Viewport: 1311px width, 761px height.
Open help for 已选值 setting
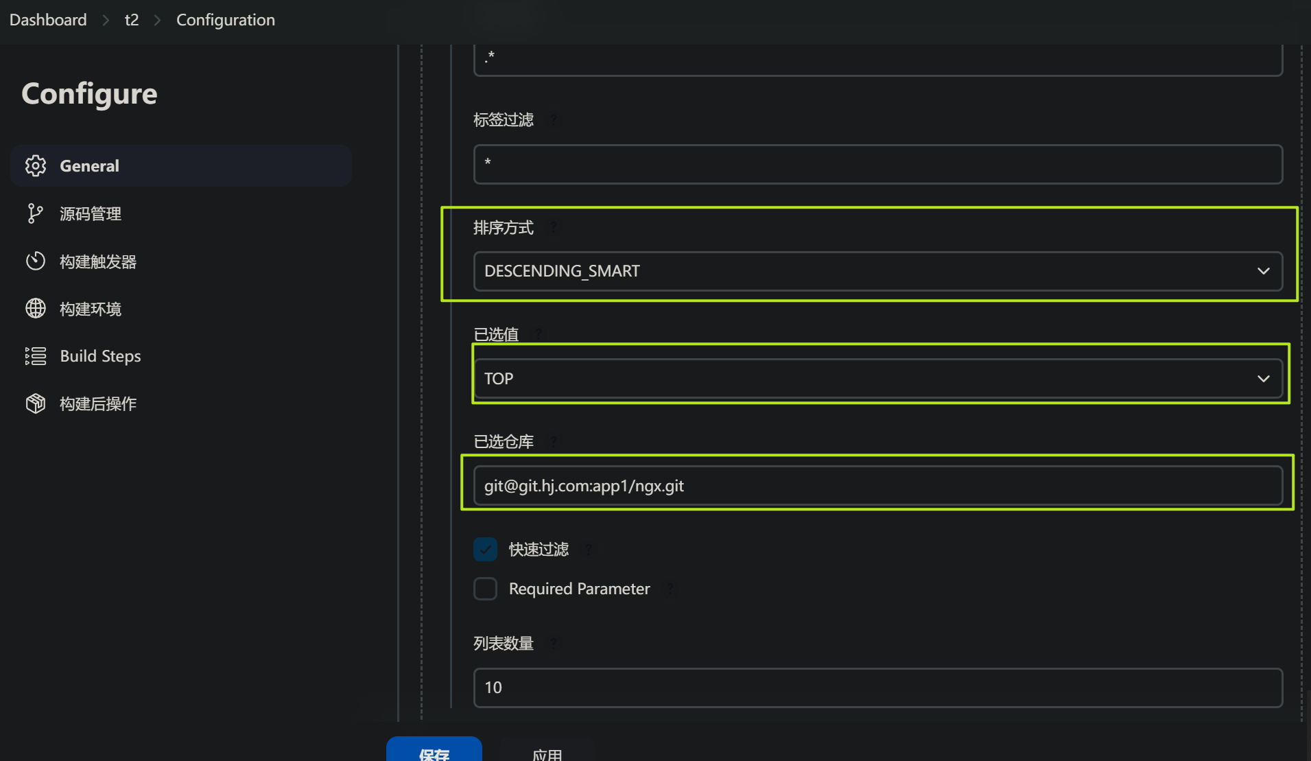pyautogui.click(x=539, y=334)
